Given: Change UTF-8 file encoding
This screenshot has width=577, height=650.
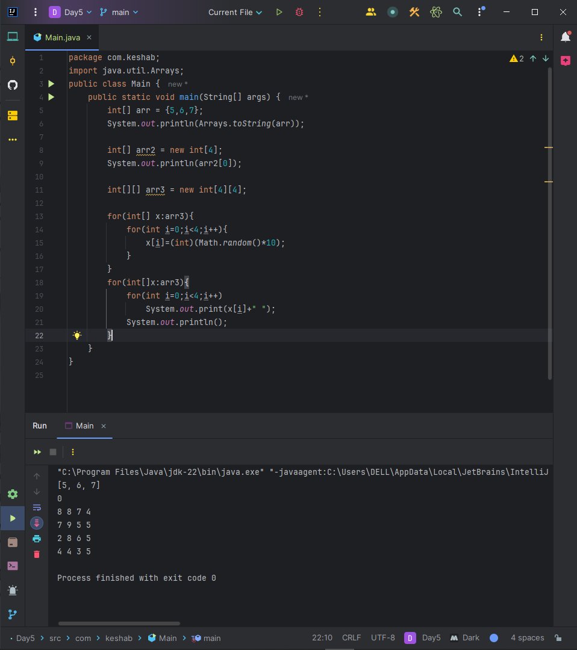Looking at the screenshot, I should [x=383, y=637].
